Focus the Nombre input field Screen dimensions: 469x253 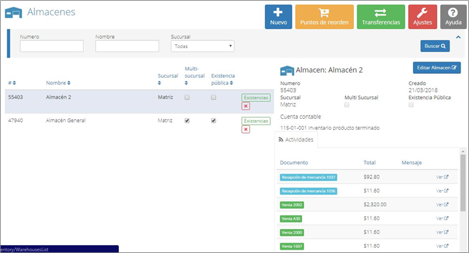point(127,46)
